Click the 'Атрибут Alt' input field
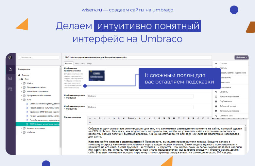255x166 pixels. tap(140, 96)
